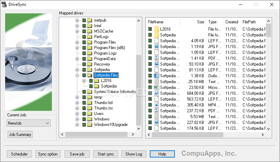
Task: Toggle the checkbox for System Volume Information
Action: pyautogui.click(x=84, y=92)
